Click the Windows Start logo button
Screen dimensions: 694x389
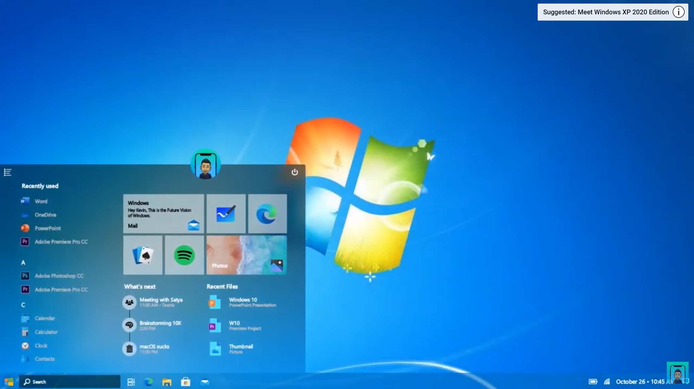click(9, 382)
